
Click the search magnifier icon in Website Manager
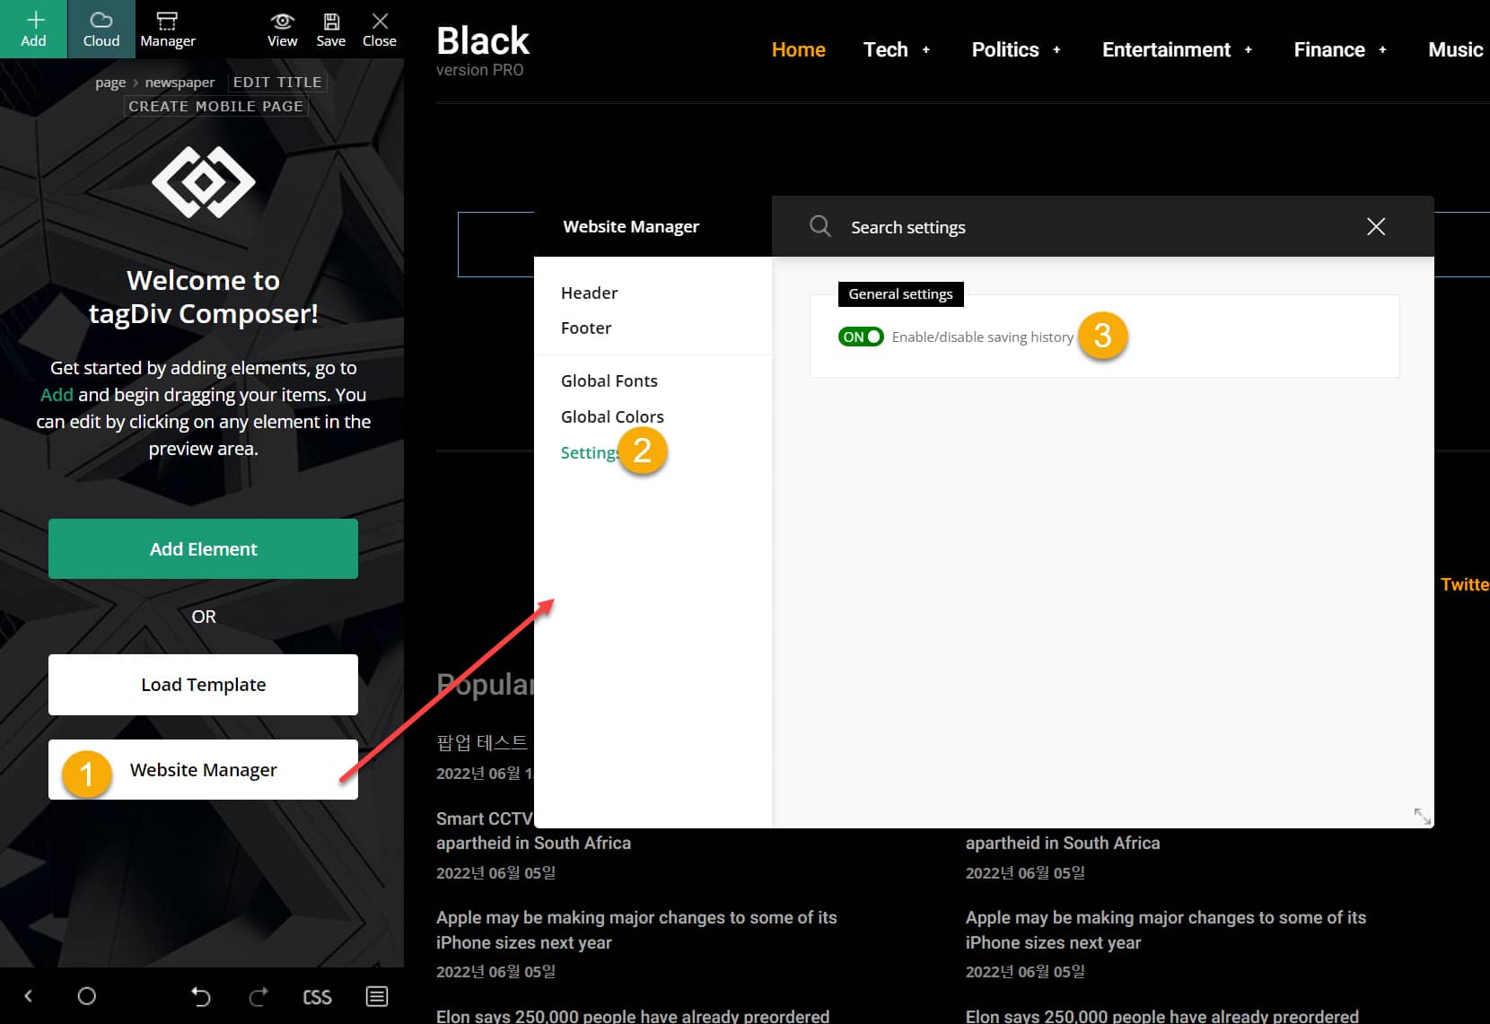820,226
